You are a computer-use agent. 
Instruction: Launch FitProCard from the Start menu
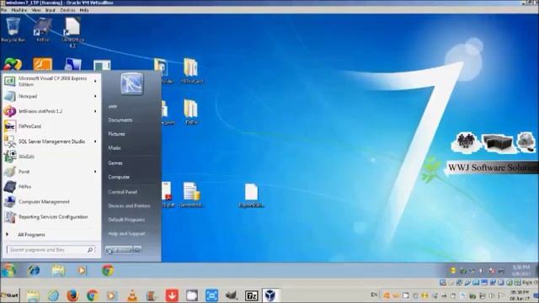pyautogui.click(x=51, y=126)
